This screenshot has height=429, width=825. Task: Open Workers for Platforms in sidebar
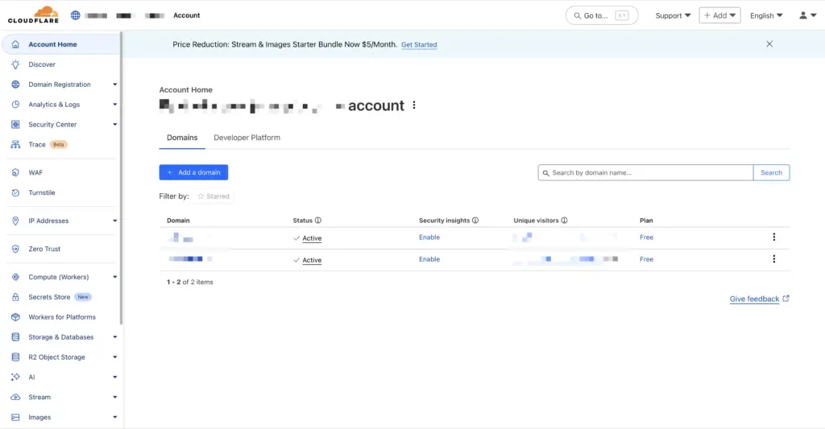tap(61, 317)
